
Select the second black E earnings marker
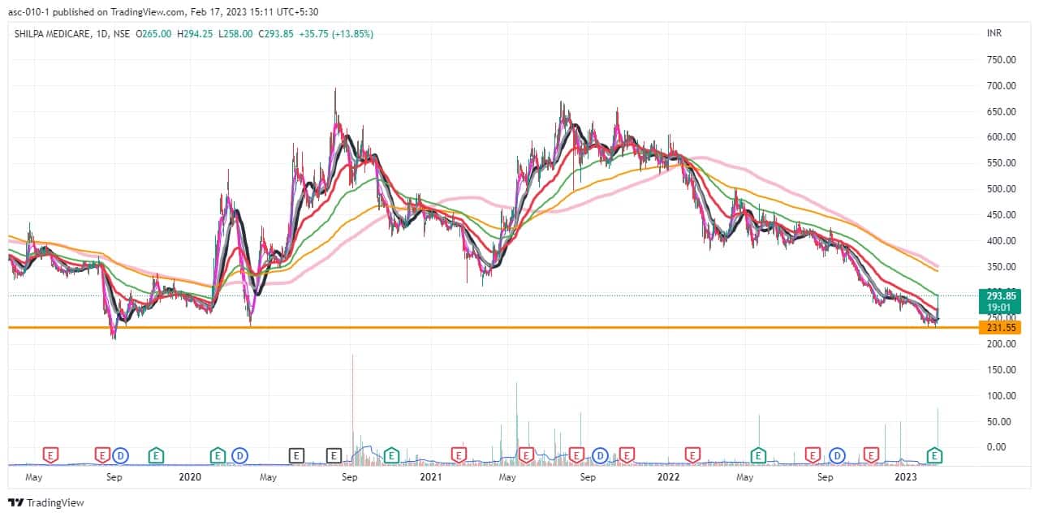334,455
